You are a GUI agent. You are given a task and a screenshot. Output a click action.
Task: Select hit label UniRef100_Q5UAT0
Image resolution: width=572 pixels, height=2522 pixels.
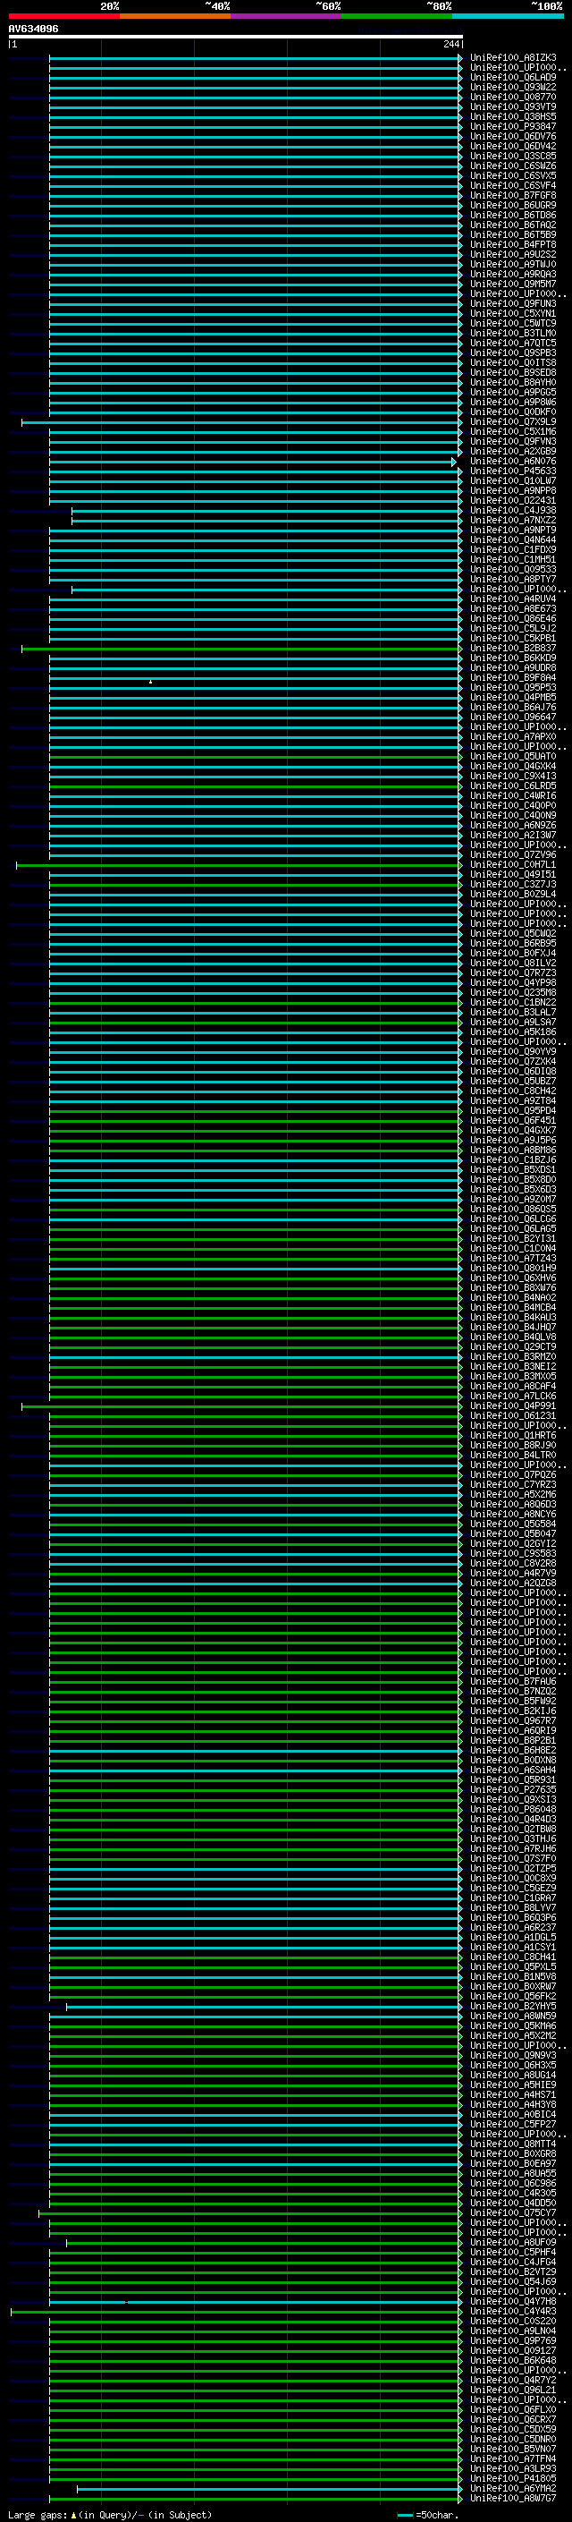[513, 756]
